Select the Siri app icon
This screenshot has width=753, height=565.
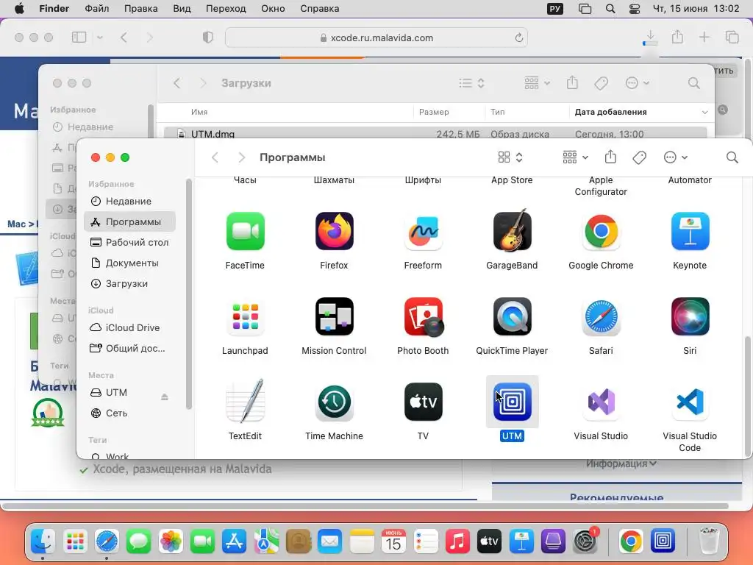tap(690, 316)
